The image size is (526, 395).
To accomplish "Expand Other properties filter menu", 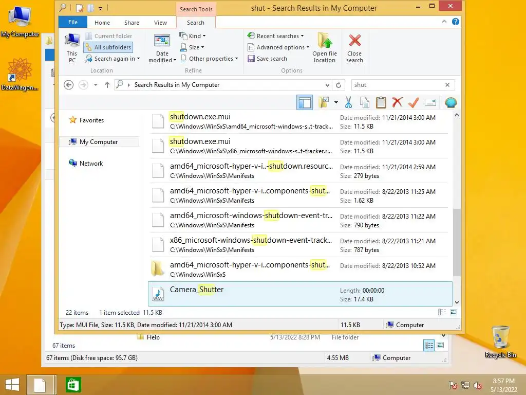I will pos(210,59).
